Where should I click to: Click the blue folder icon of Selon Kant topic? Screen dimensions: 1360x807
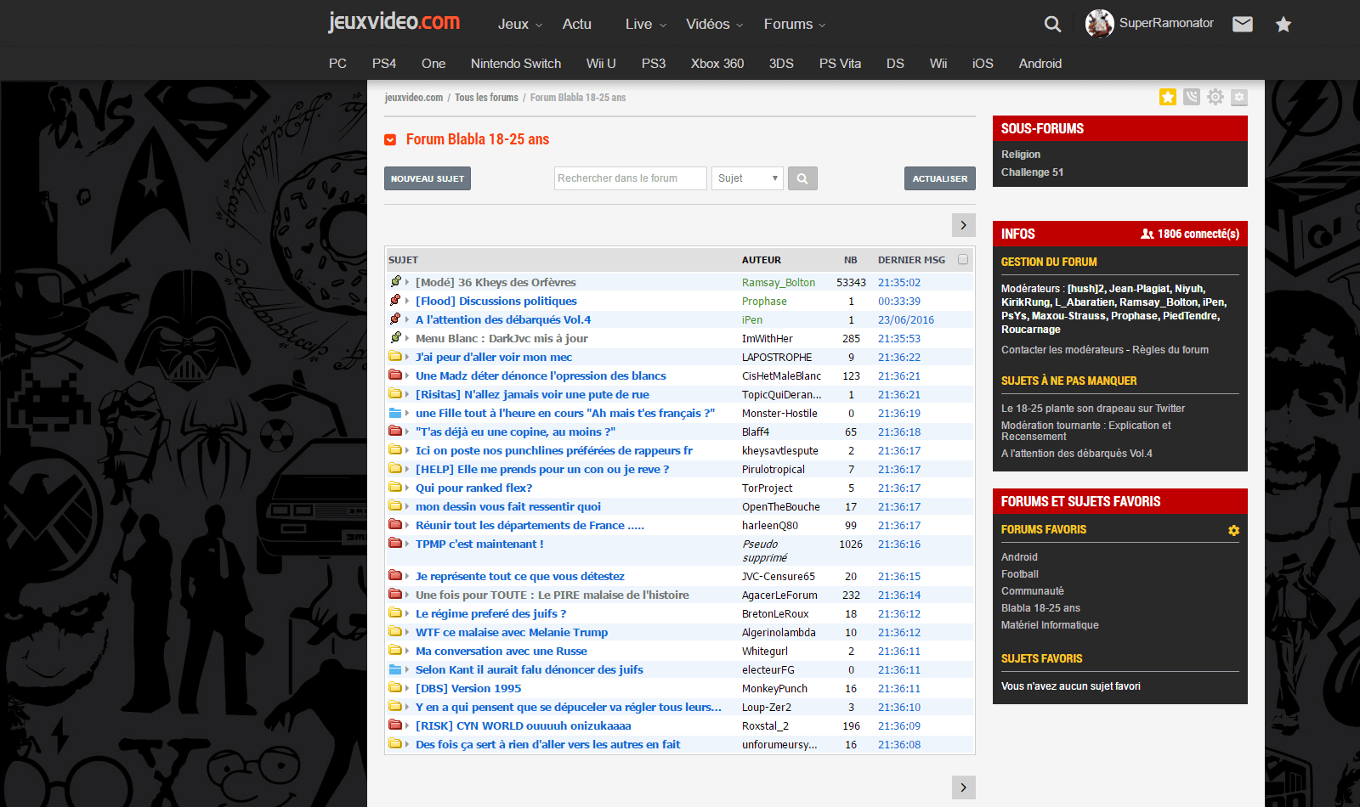[x=395, y=669]
